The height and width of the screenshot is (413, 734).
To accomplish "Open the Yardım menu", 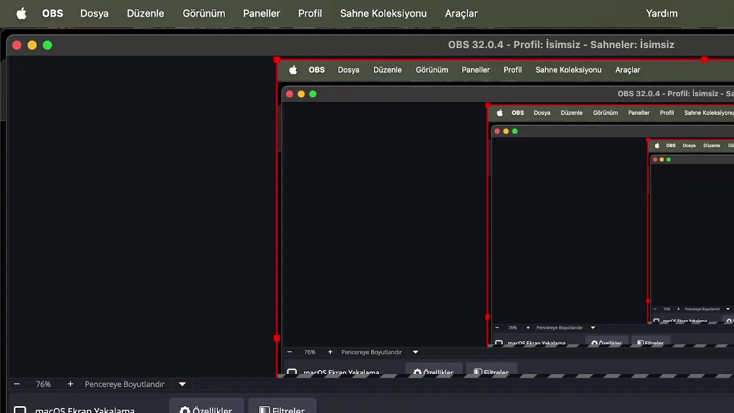I will coord(662,13).
